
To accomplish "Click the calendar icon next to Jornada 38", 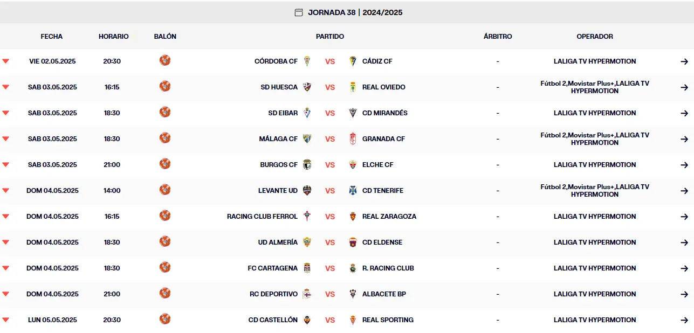I will click(298, 12).
